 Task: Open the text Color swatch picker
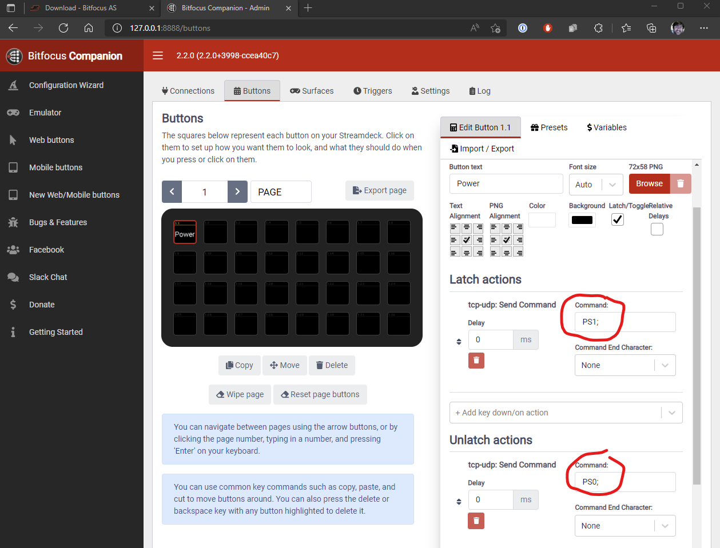[x=542, y=220]
